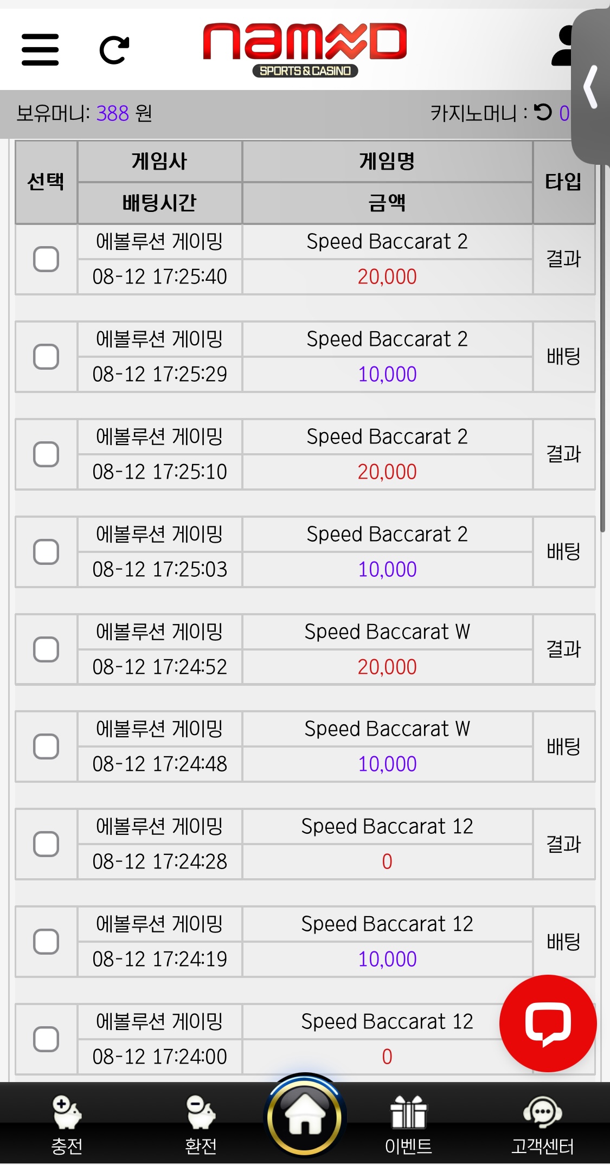Click the vertical scrollbar on right
This screenshot has height=1165, width=610.
tap(602, 347)
